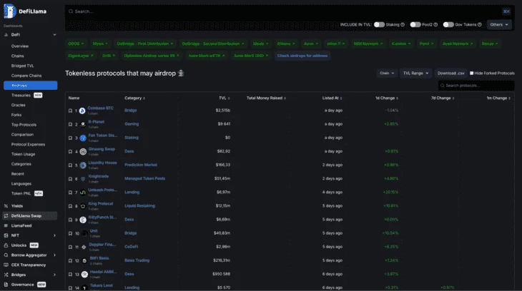Click the Search protocols field
522x291 pixels.
476,86
